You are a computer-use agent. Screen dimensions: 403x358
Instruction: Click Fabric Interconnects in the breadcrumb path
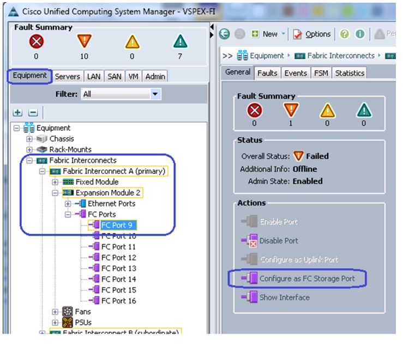pos(334,56)
